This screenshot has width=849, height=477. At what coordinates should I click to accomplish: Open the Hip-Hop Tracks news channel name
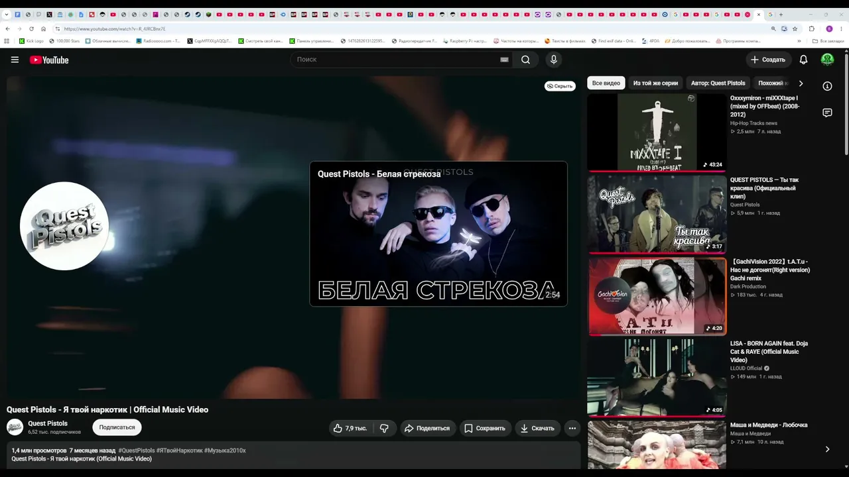point(753,123)
